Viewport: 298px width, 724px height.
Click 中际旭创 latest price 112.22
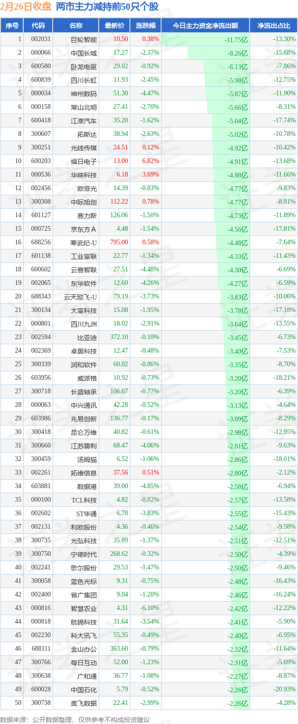pyautogui.click(x=119, y=202)
